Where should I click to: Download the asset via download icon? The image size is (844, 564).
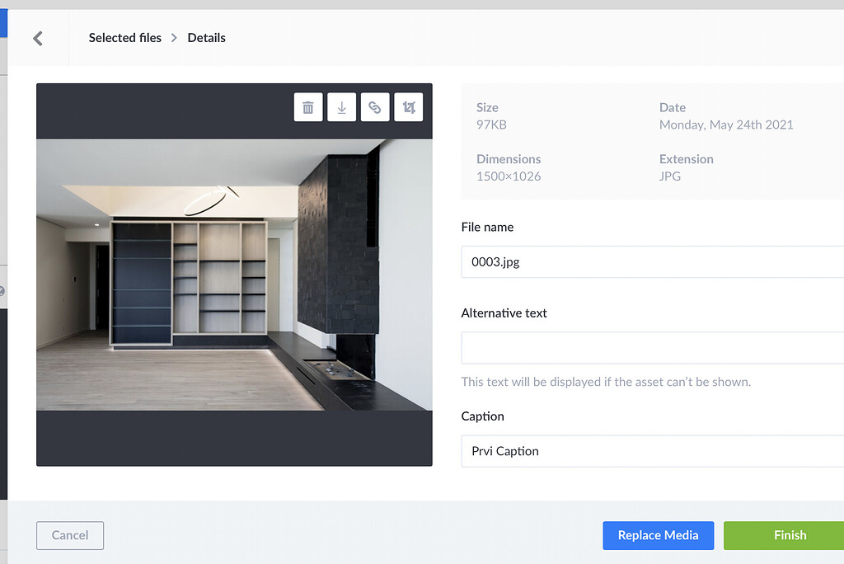point(342,107)
